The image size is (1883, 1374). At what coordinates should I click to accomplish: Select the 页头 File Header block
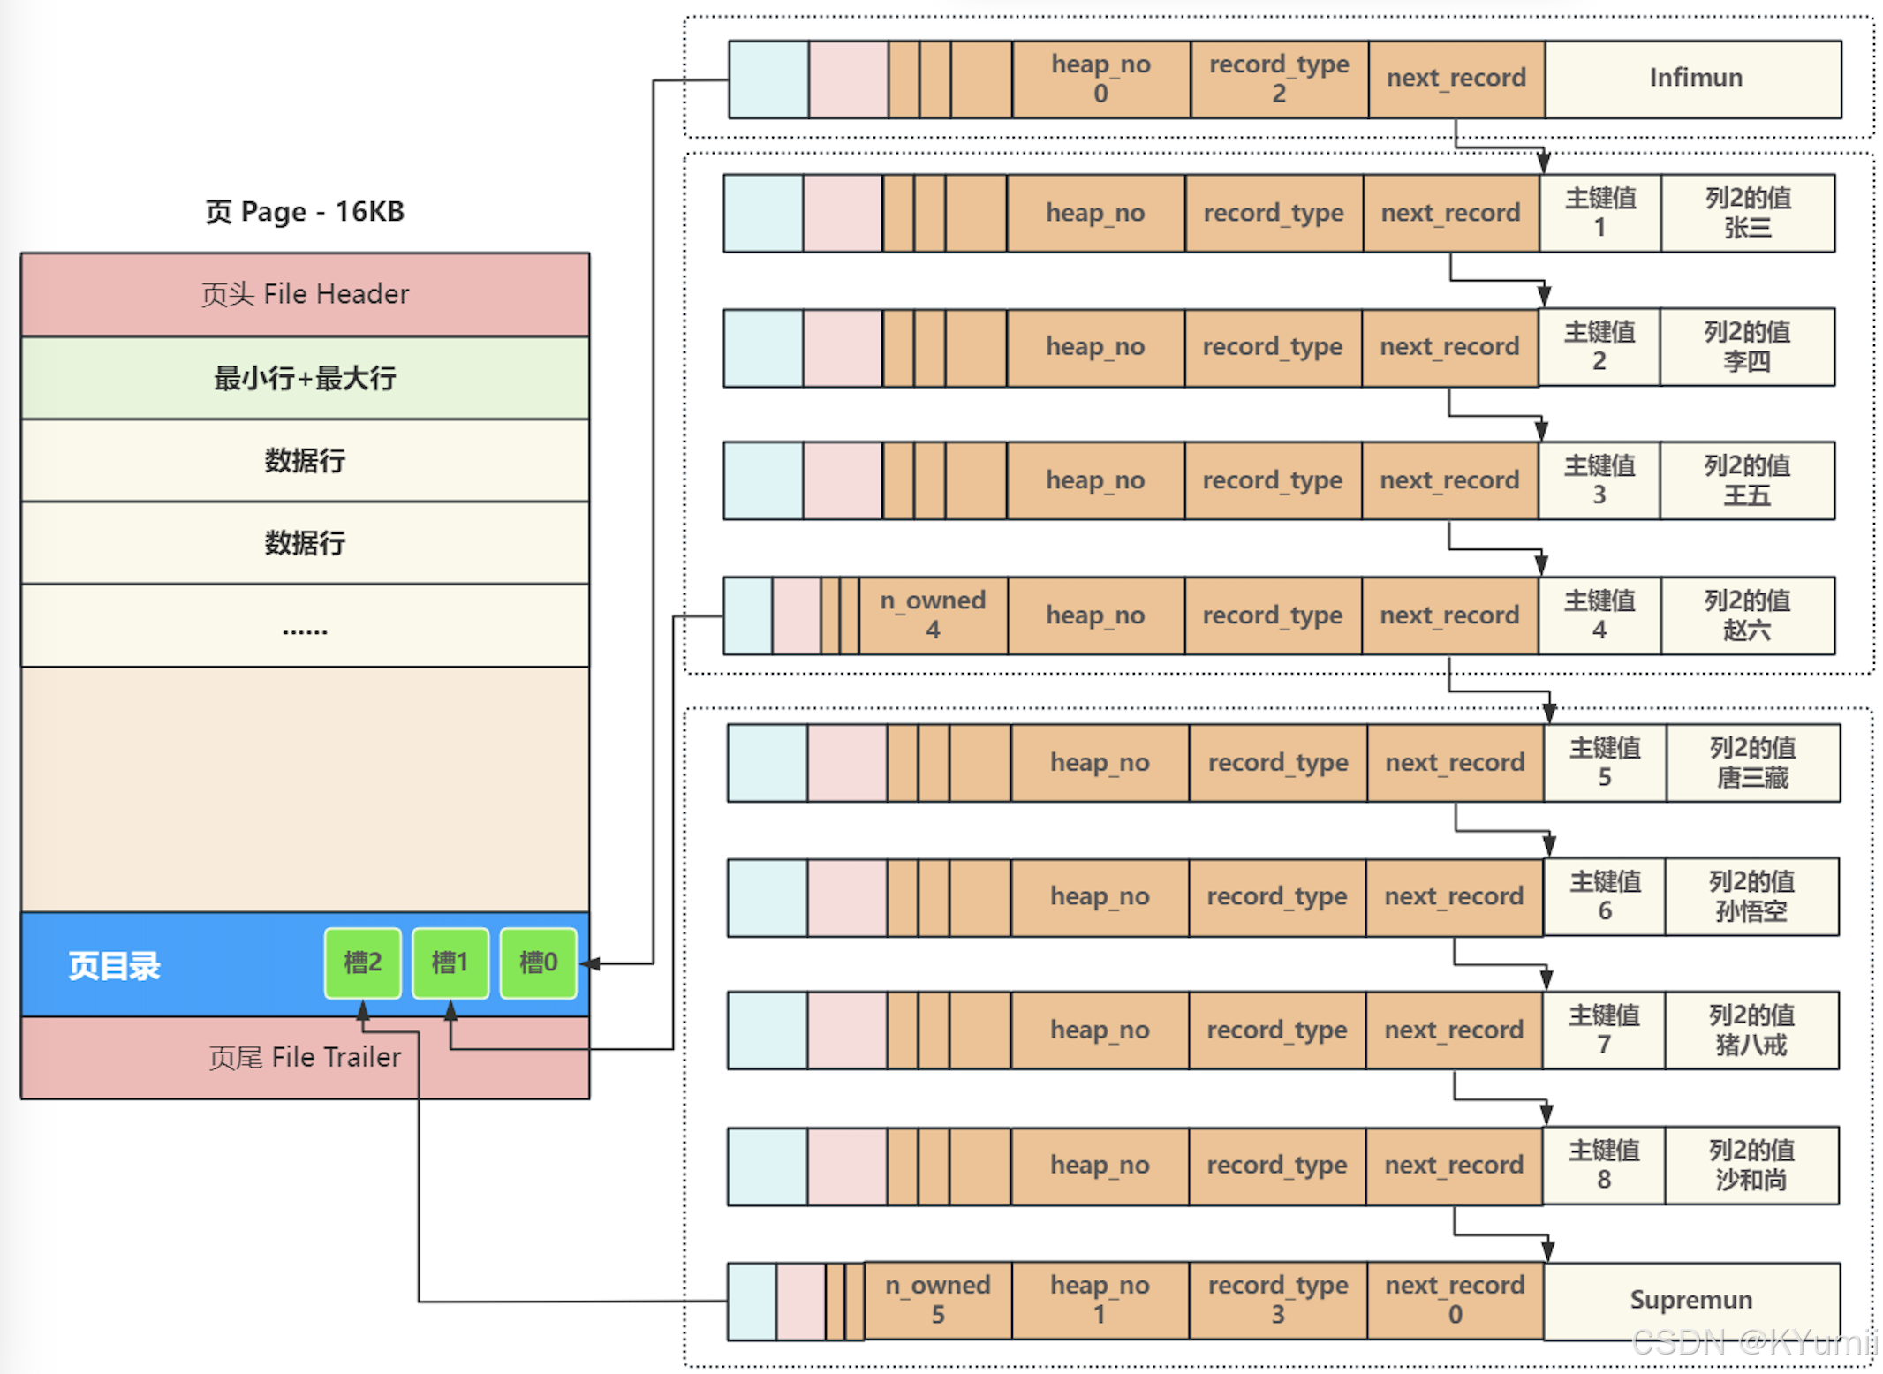click(x=305, y=294)
